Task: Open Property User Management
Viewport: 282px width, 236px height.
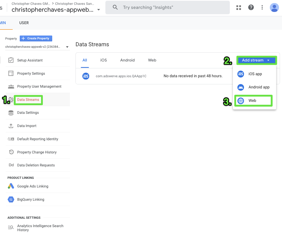Action: click(38, 87)
